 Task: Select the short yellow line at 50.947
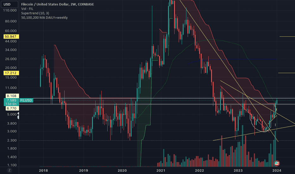[x=287, y=36]
